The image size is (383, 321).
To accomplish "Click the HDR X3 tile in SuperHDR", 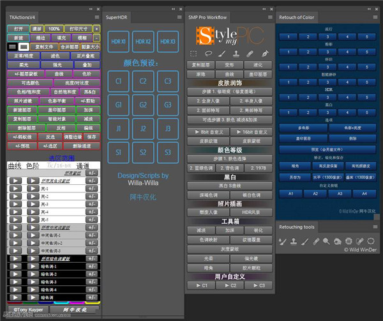I will [x=168, y=42].
